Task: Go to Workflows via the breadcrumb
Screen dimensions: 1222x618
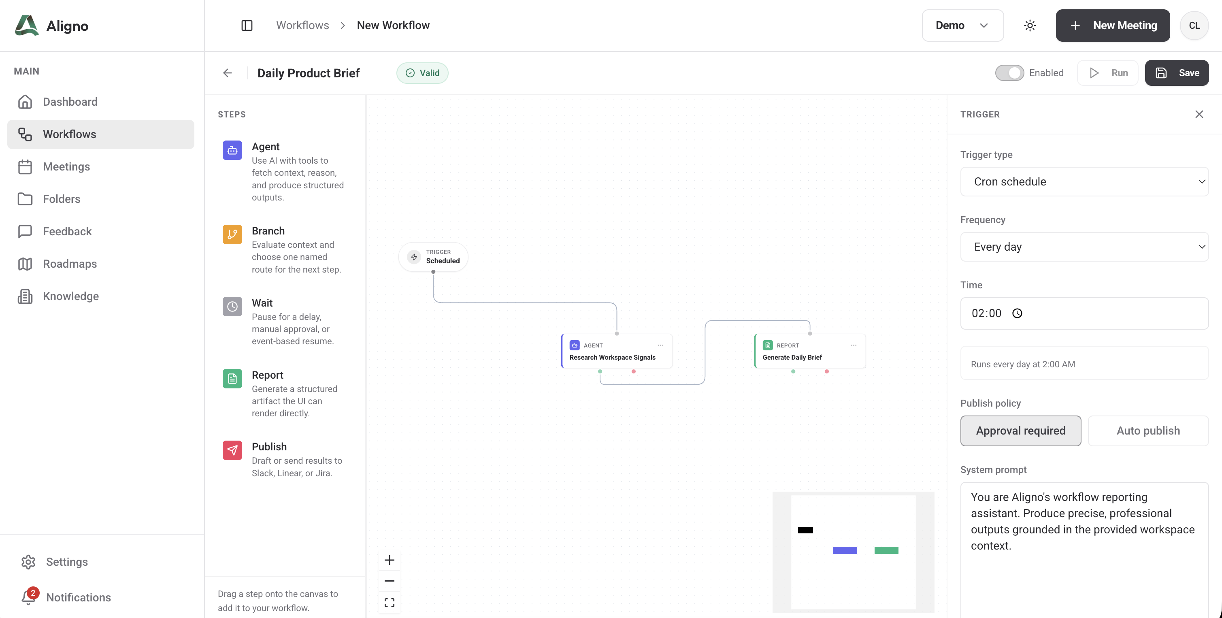Action: pyautogui.click(x=302, y=25)
